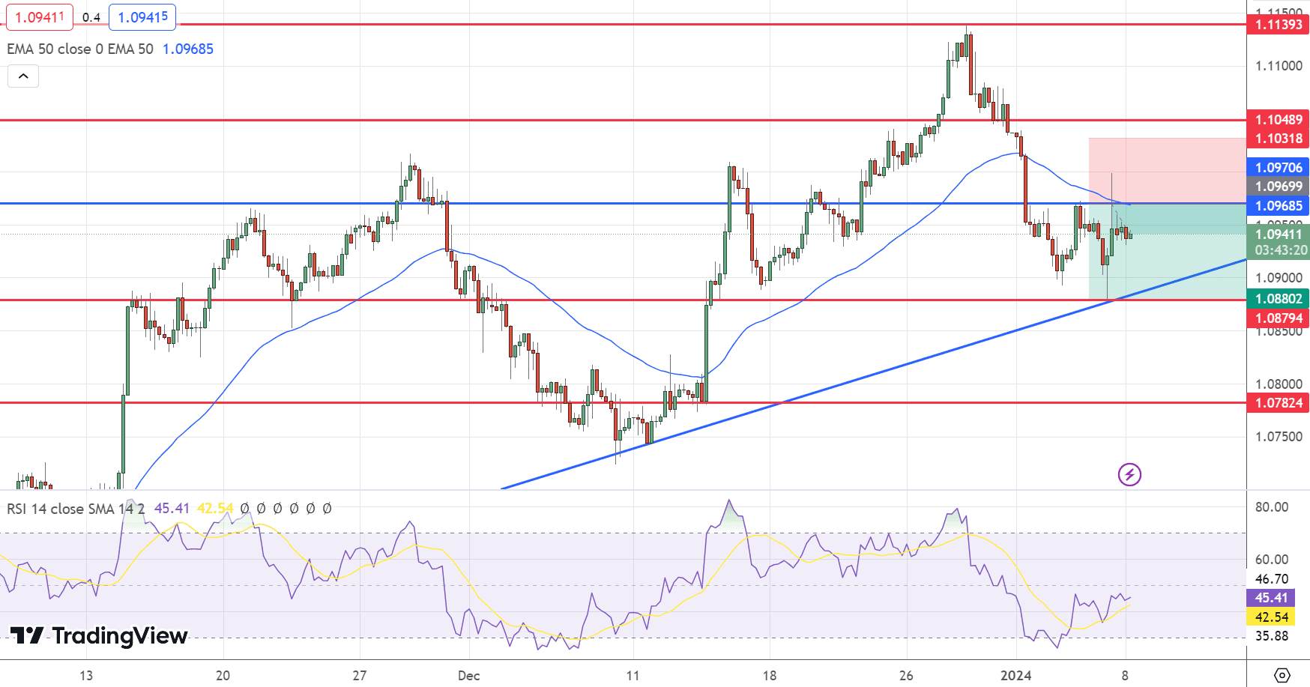Screen dimensions: 1310x687
Task: Open the purple lightning bolt economic event icon
Action: coord(1129,474)
